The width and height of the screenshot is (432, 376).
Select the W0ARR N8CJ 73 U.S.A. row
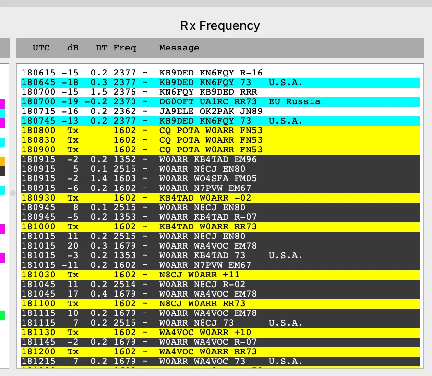220,323
